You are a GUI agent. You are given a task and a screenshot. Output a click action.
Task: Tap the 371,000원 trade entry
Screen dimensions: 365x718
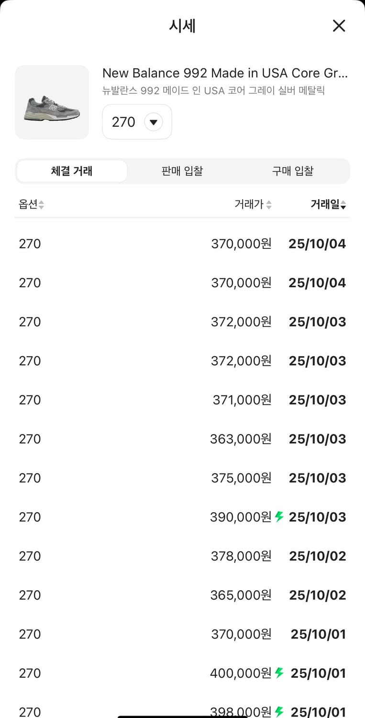click(182, 400)
